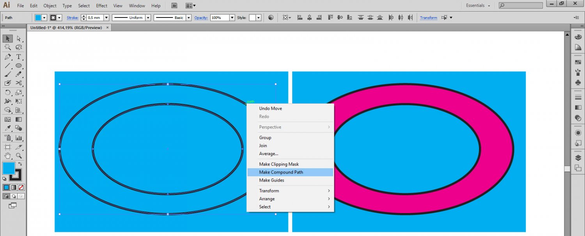Open graphic Style dropdown arrow
585x236 pixels.
pos(259,17)
